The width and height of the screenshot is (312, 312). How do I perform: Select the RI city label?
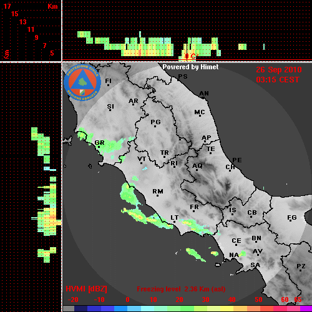[174, 163]
